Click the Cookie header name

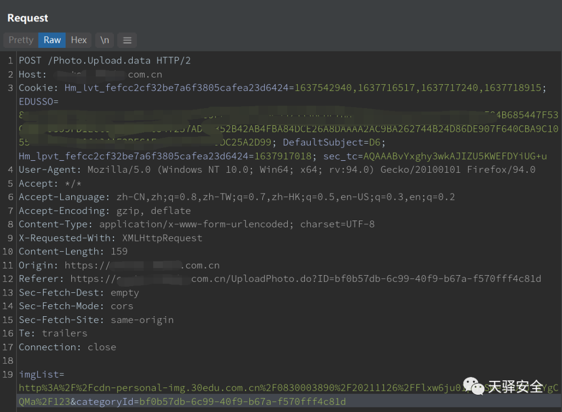[x=39, y=88]
